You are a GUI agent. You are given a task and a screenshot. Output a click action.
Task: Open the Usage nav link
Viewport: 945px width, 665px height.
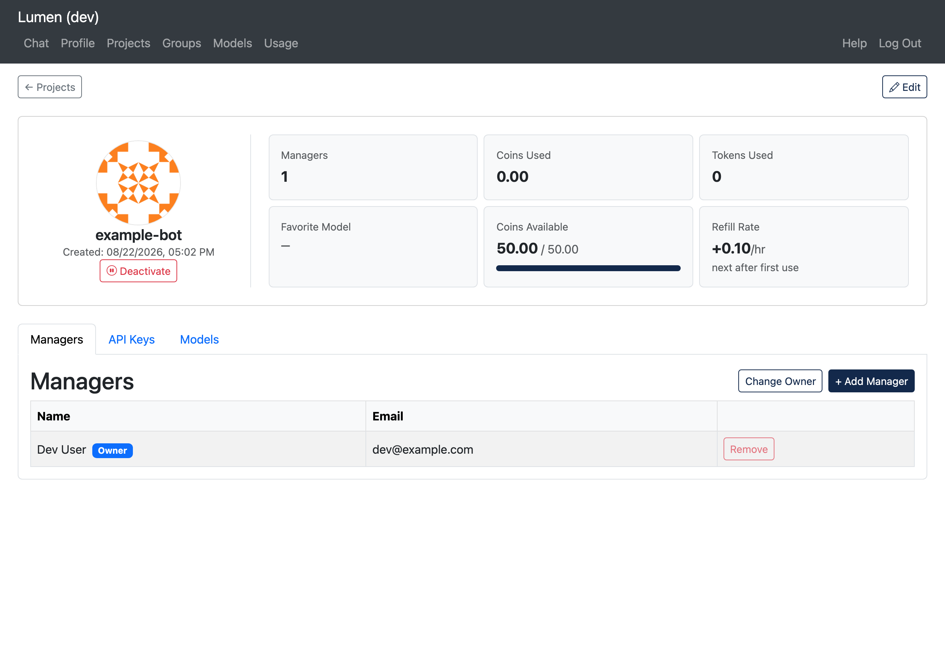tap(281, 43)
